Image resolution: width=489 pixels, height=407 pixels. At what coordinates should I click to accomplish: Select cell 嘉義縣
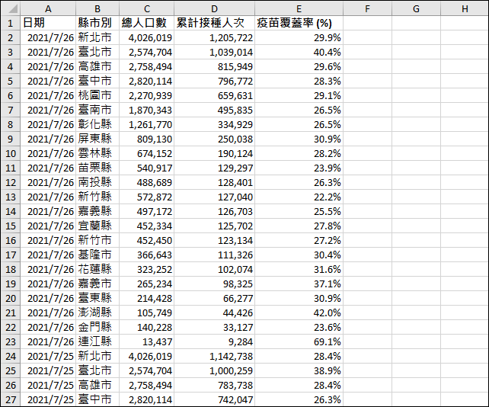pos(97,211)
